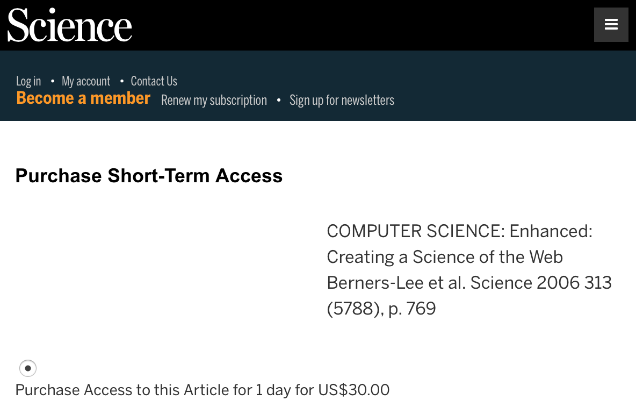The width and height of the screenshot is (636, 414).
Task: Click the US$30.00 price text
Action: pos(354,390)
